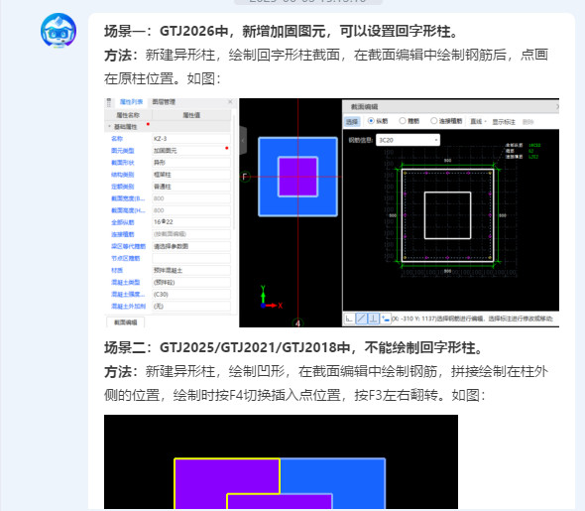The width and height of the screenshot is (585, 511).
Task: Select the 箍筋 radio button
Action: click(x=409, y=121)
